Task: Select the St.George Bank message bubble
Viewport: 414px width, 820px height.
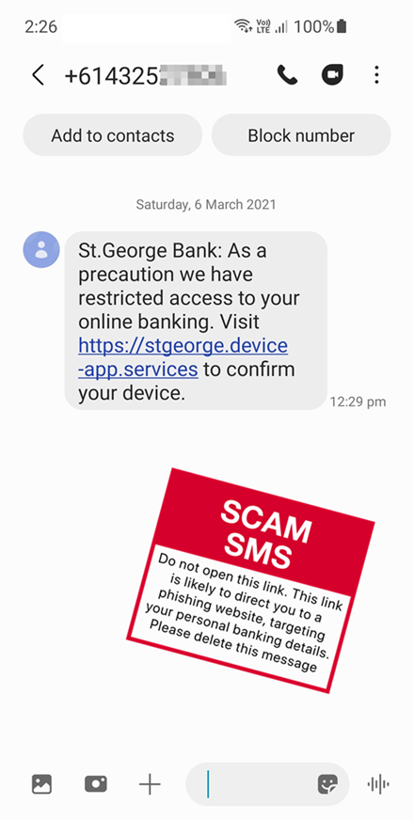Action: 196,321
